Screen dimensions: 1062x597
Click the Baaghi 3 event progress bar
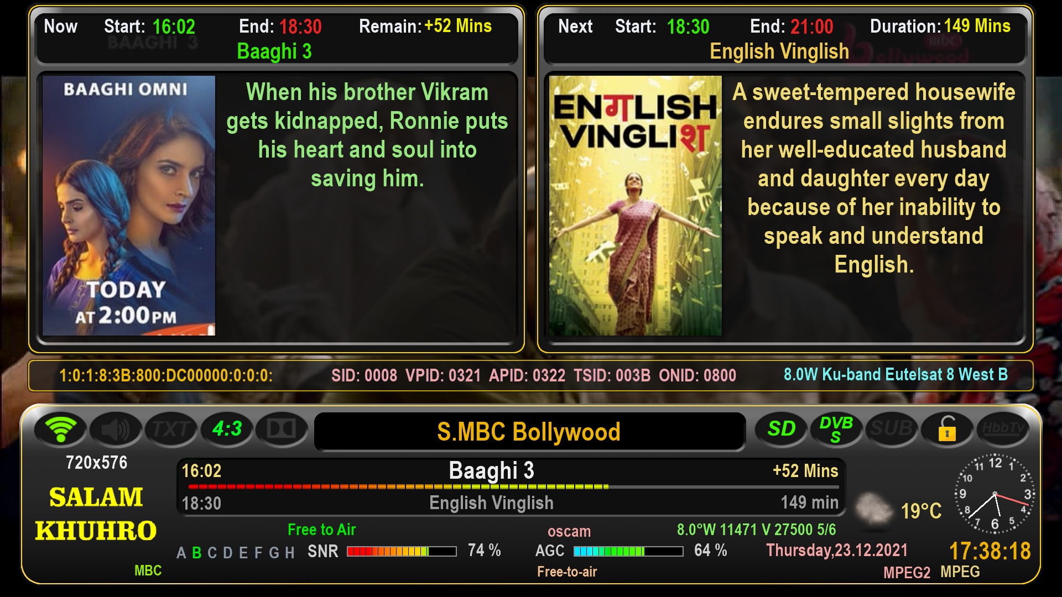[513, 487]
